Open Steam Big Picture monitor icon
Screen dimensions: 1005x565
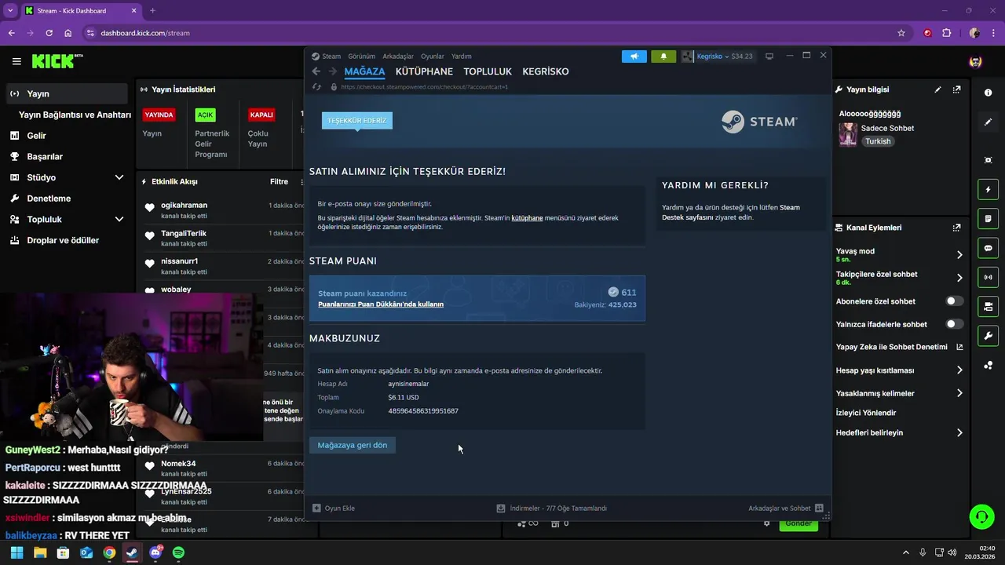click(769, 56)
